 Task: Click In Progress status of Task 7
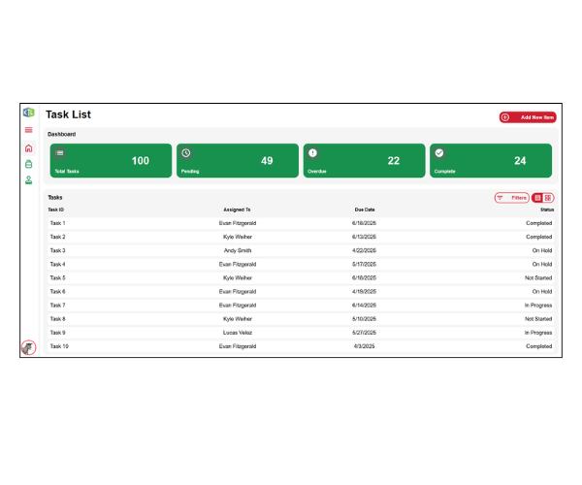click(x=538, y=306)
